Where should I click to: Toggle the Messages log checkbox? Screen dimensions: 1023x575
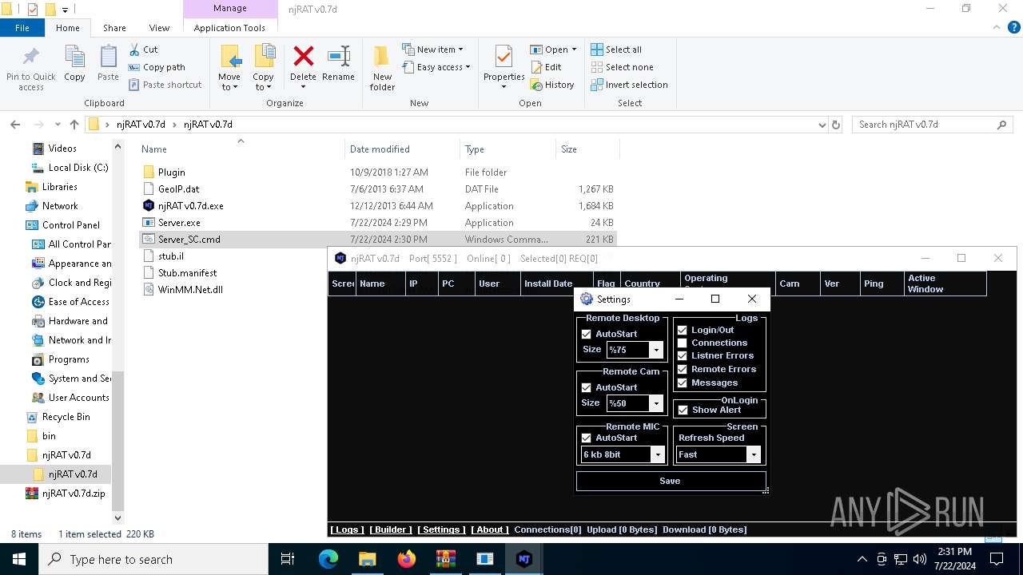pyautogui.click(x=682, y=383)
